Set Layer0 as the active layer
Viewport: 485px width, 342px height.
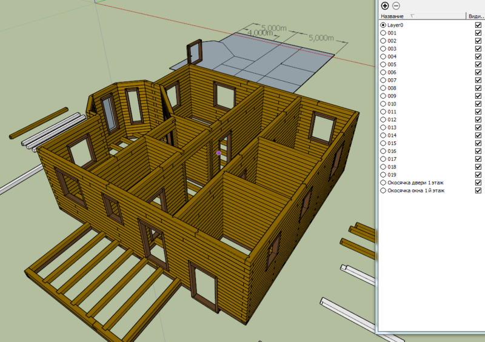(383, 25)
